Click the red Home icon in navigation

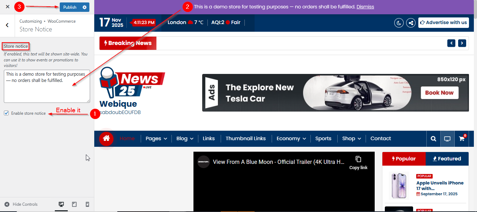[106, 138]
